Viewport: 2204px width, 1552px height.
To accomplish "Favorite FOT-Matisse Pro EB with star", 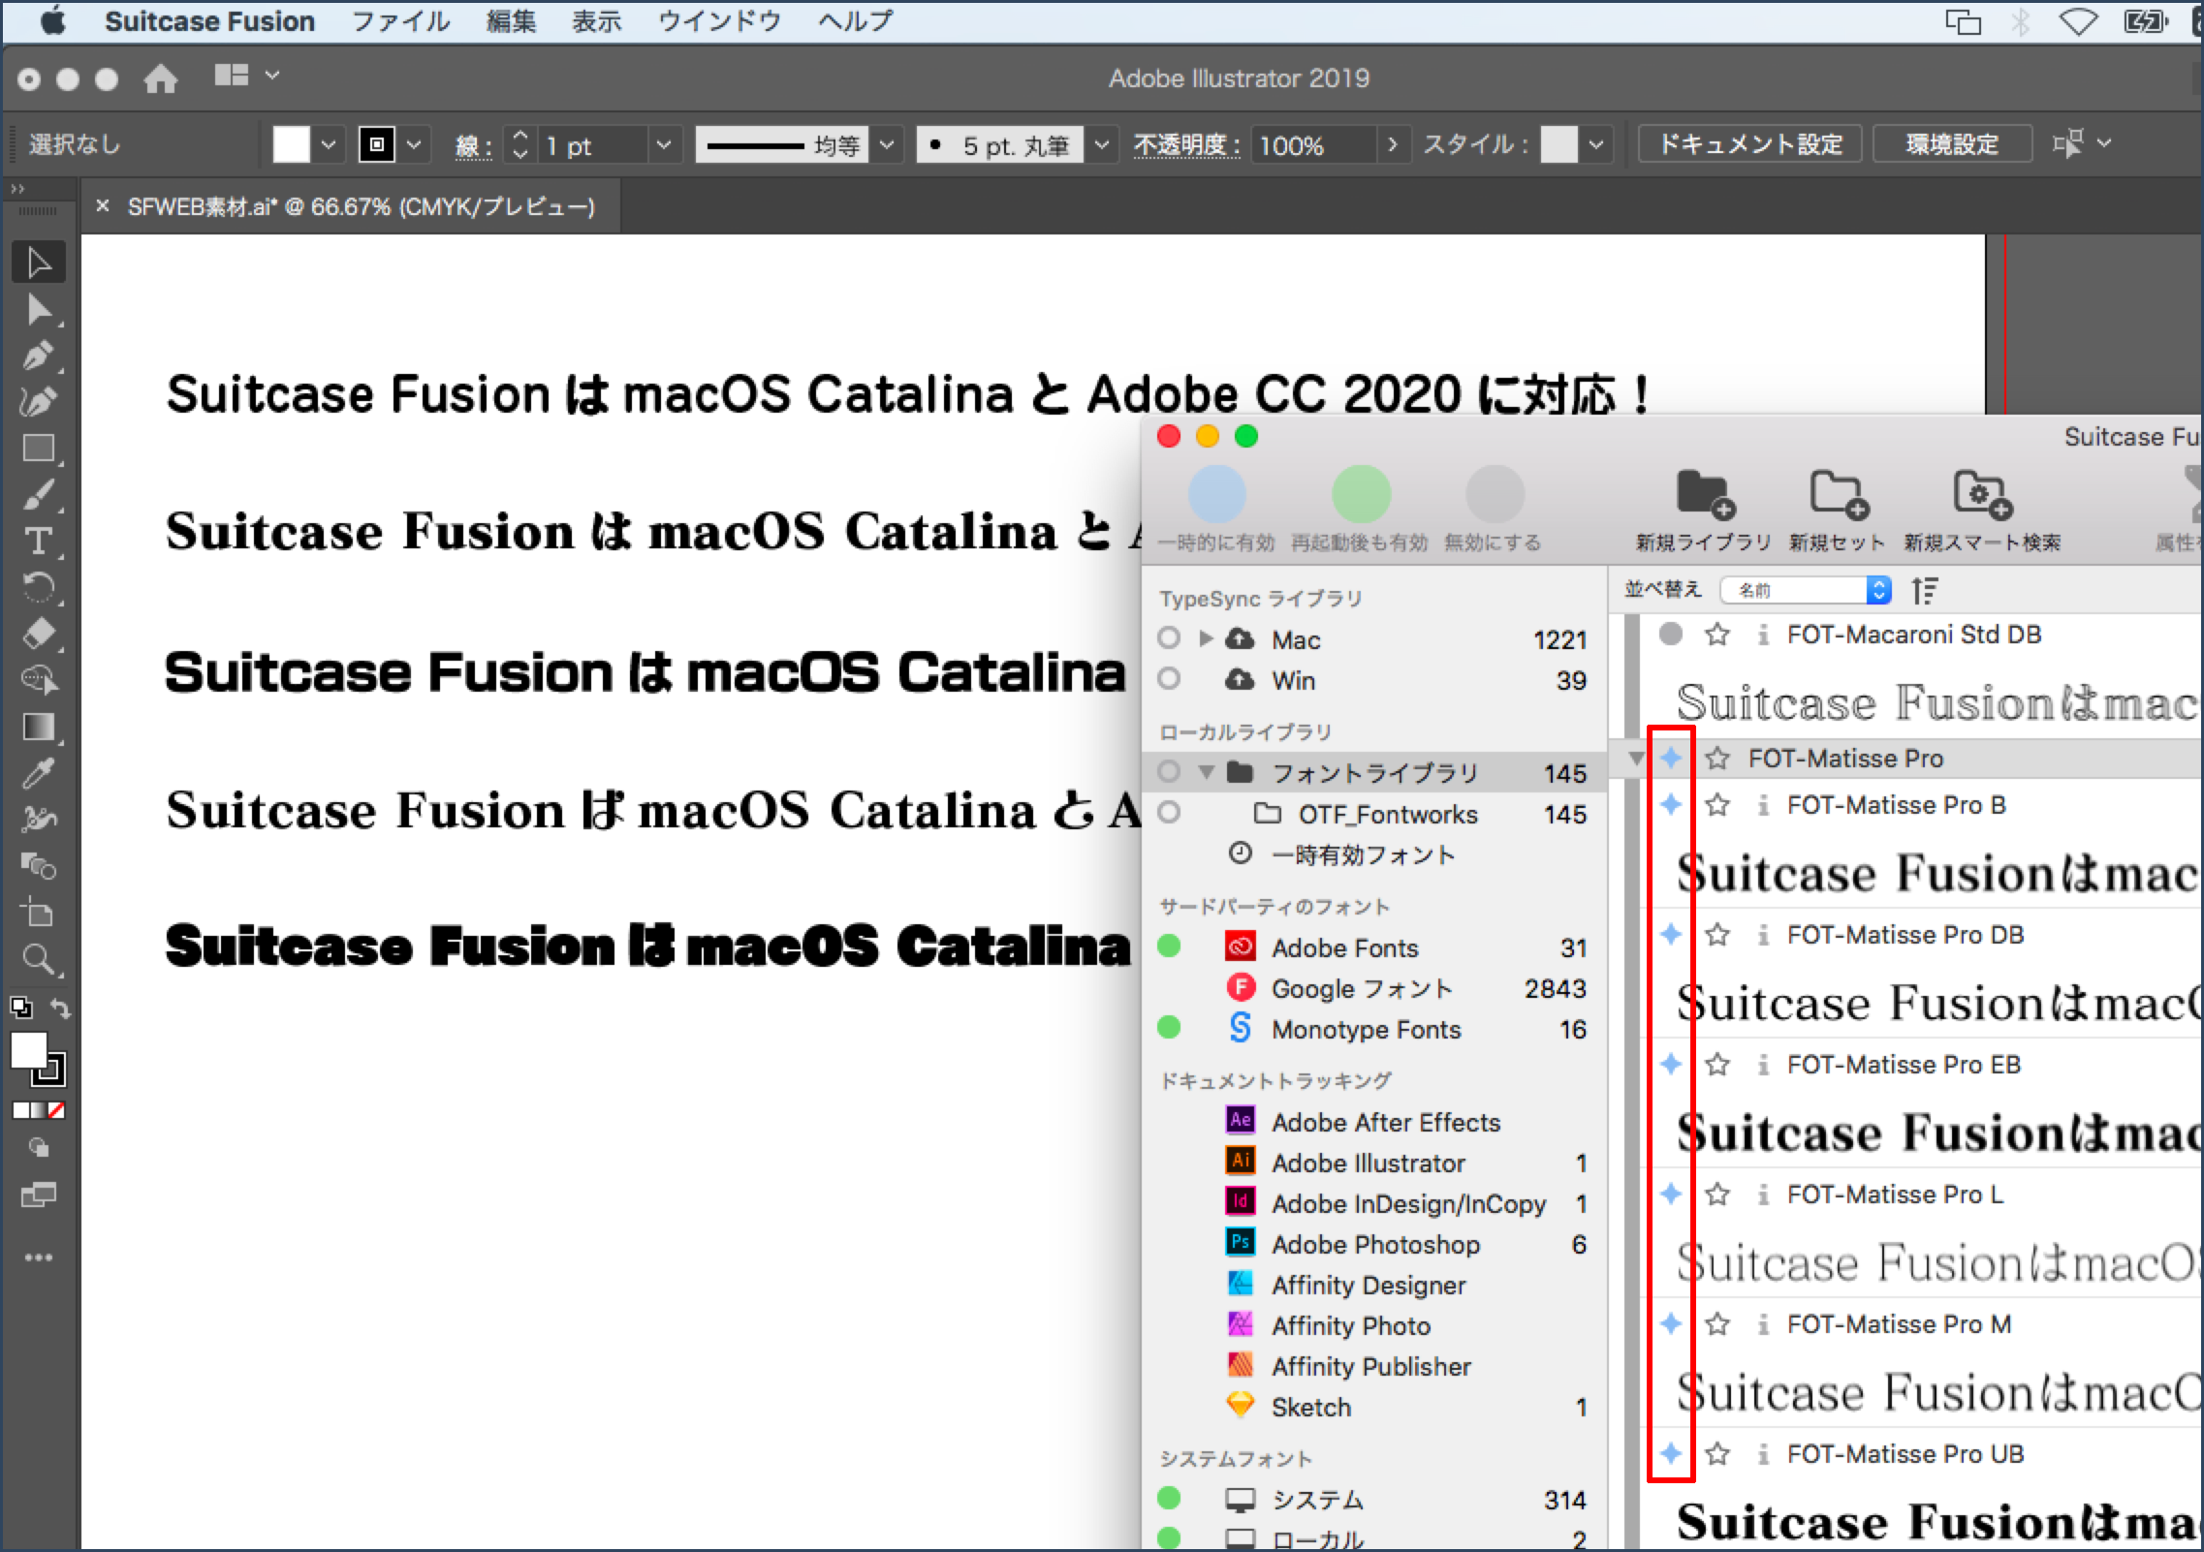I will click(x=1717, y=1065).
